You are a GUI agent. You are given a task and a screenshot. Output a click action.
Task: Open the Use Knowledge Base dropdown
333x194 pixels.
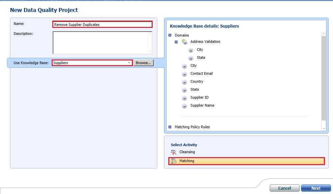tap(129, 62)
